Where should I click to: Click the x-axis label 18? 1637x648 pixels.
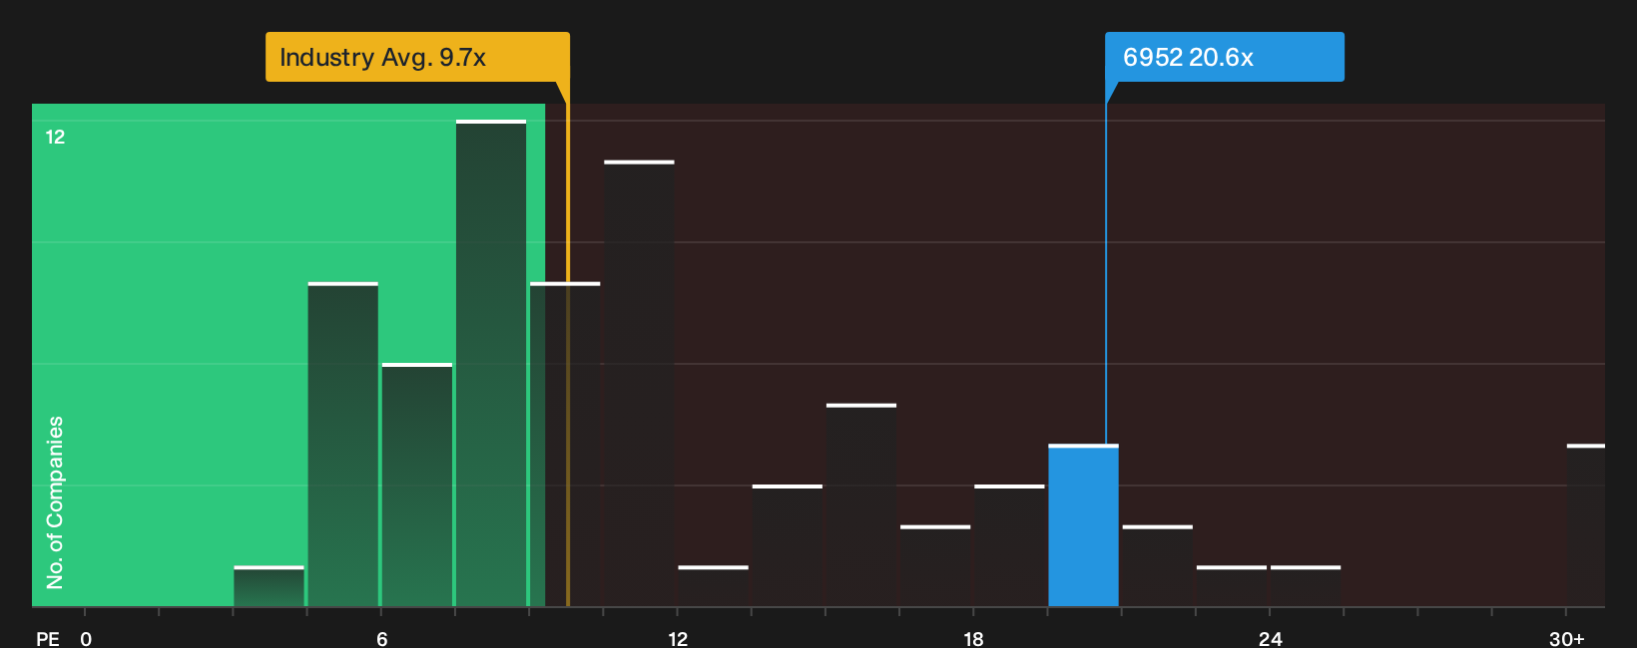(x=973, y=638)
